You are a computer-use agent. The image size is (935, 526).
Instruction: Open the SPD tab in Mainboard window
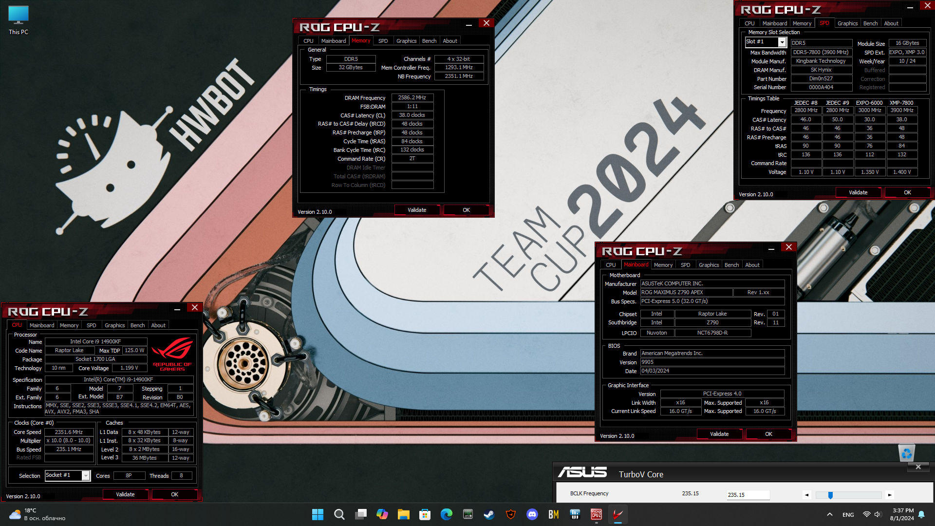click(x=686, y=265)
